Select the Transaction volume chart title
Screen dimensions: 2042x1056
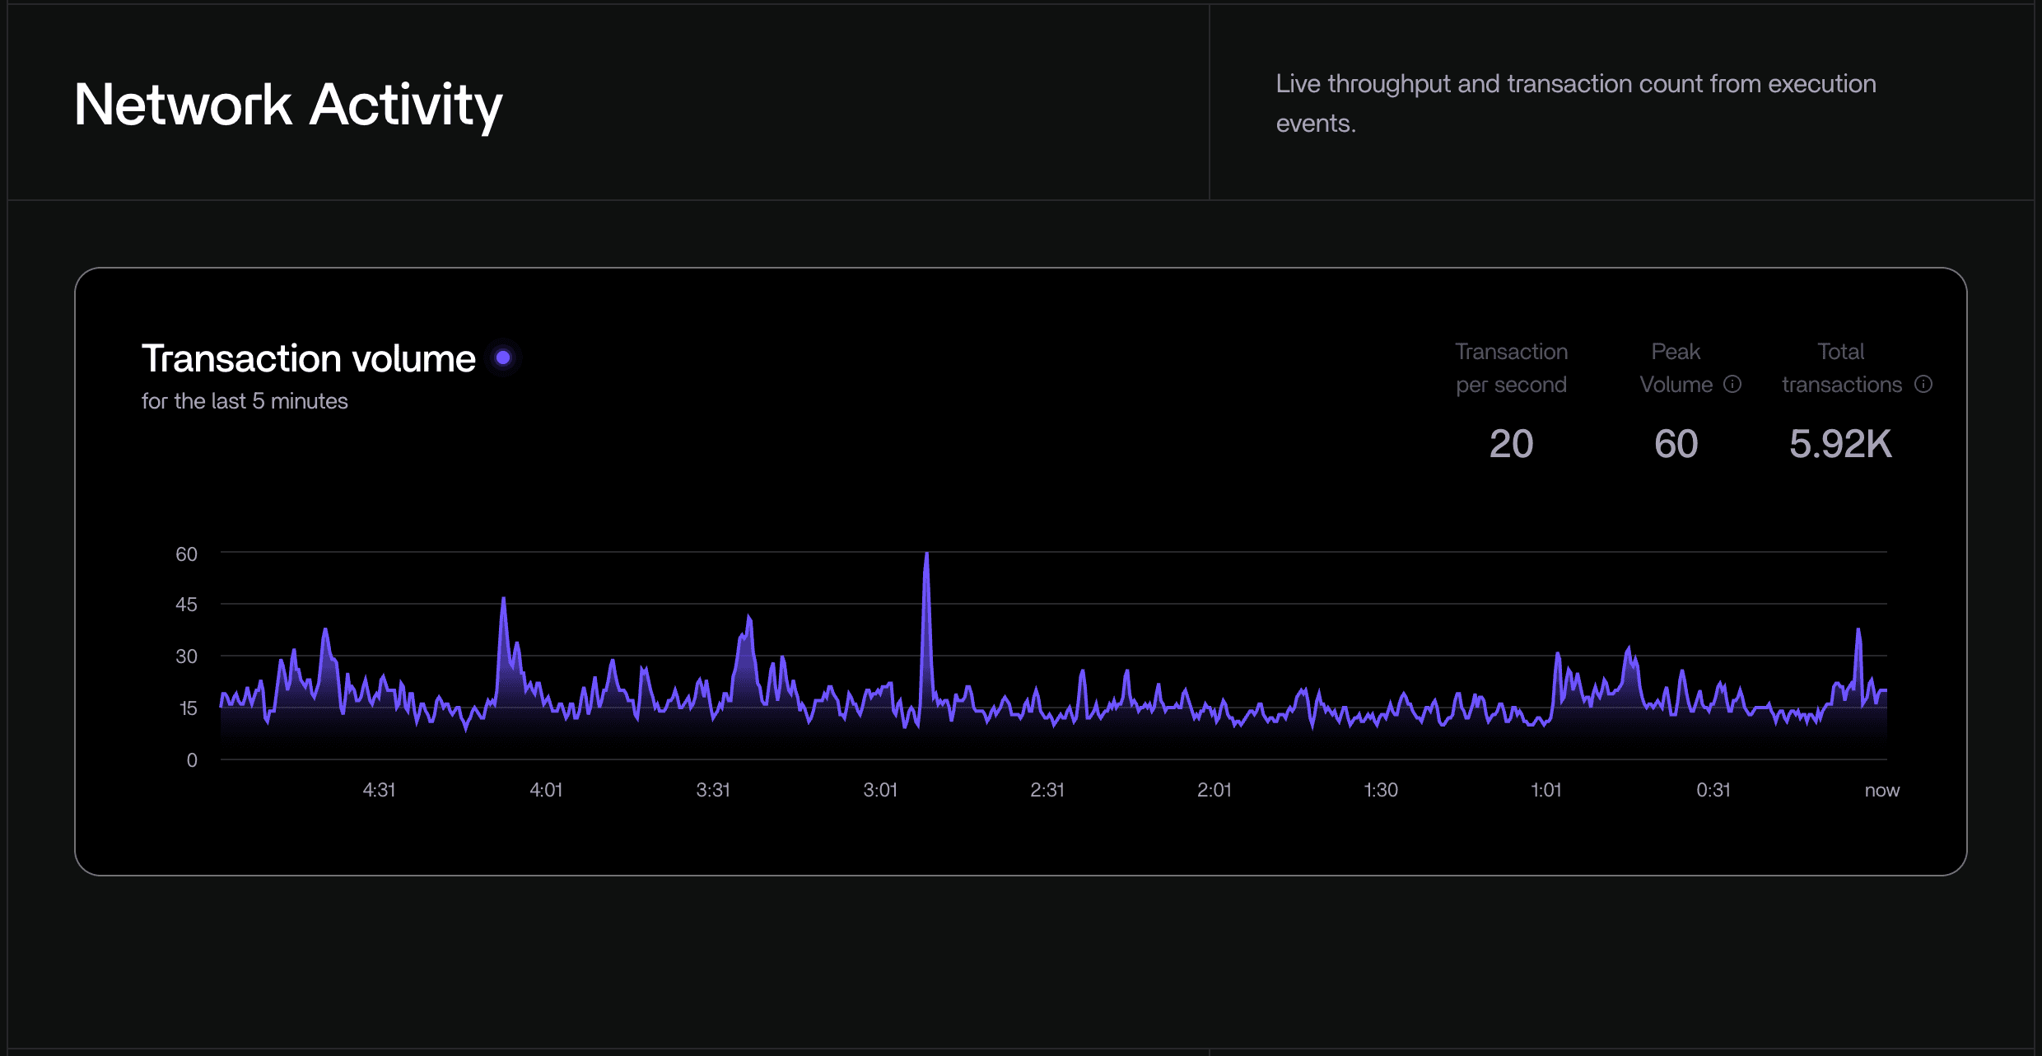click(x=308, y=357)
